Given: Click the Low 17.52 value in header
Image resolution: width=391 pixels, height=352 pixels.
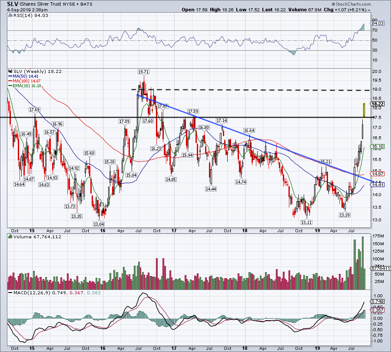Looking at the screenshot, I should point(248,10).
